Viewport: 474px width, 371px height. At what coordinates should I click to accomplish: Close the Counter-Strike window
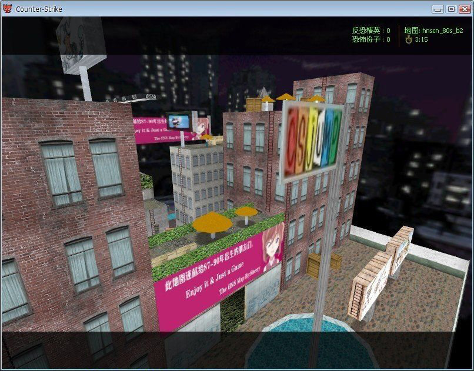(465, 9)
